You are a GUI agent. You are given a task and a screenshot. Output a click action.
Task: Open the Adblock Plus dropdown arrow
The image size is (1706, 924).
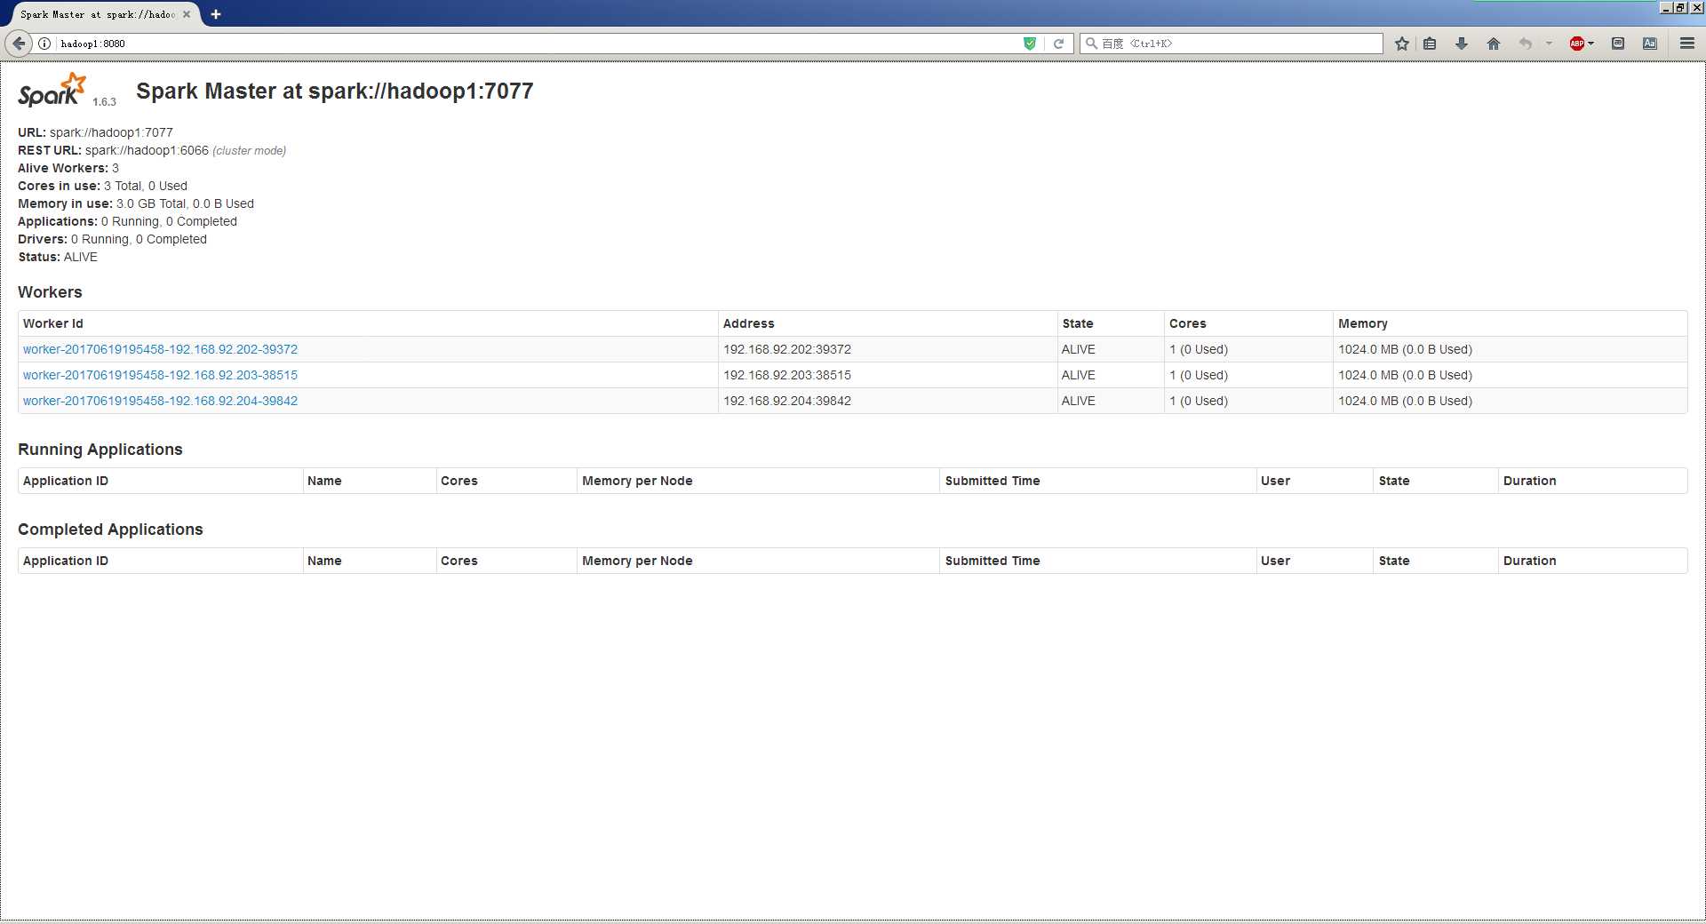(1590, 44)
